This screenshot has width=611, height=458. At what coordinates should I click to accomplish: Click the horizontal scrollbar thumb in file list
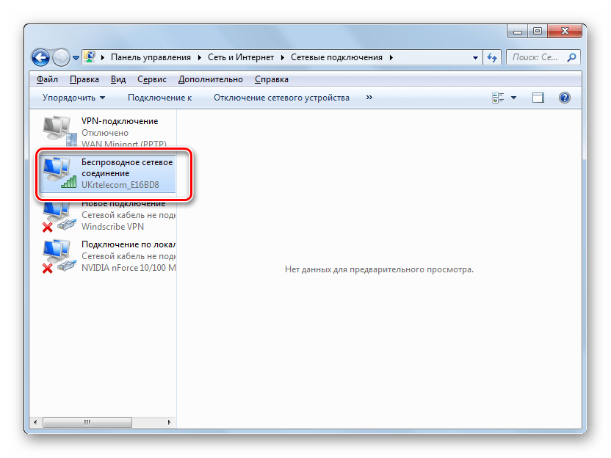(x=87, y=422)
